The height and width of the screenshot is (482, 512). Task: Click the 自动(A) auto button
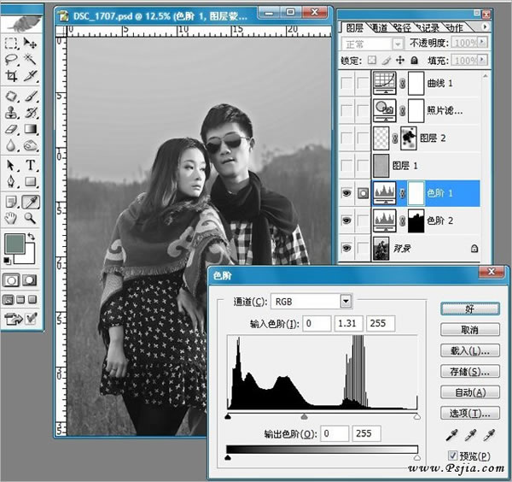coord(470,392)
